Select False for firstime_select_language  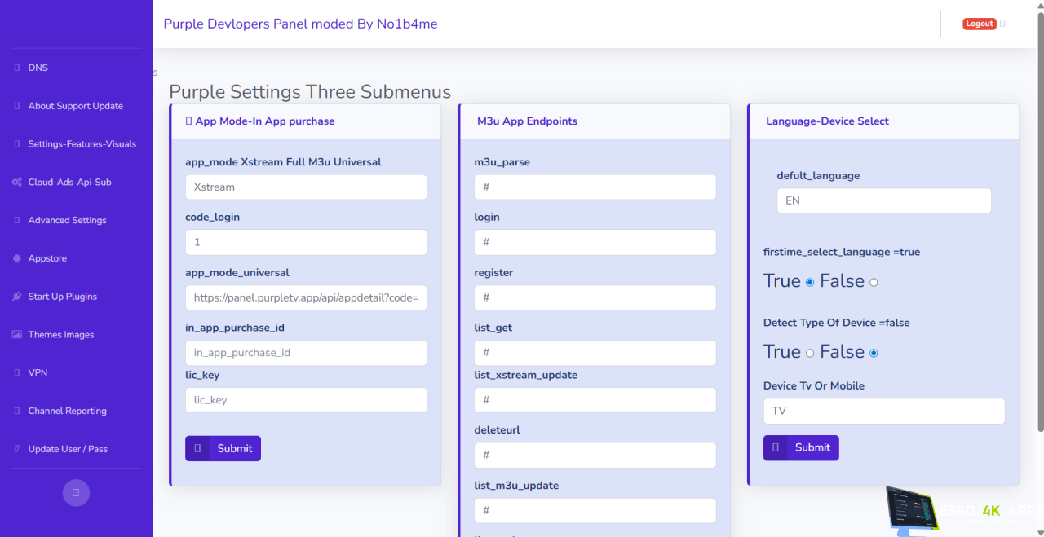click(x=874, y=283)
